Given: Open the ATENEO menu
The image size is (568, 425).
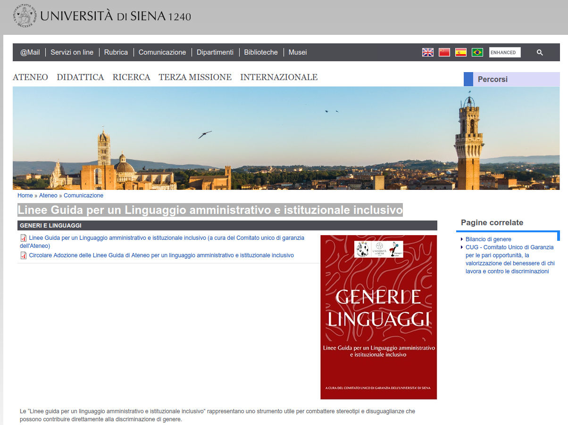Looking at the screenshot, I should 30,77.
